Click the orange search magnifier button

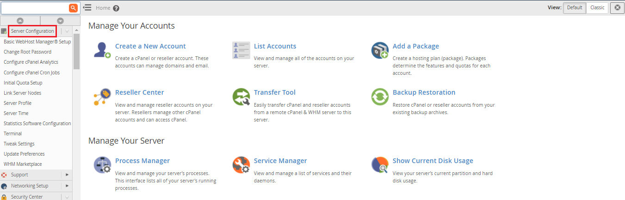click(x=73, y=8)
